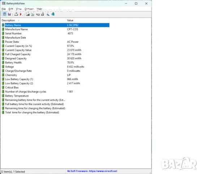This screenshot has width=201, height=174.
Task: Open the View menu
Action: pos(19,9)
